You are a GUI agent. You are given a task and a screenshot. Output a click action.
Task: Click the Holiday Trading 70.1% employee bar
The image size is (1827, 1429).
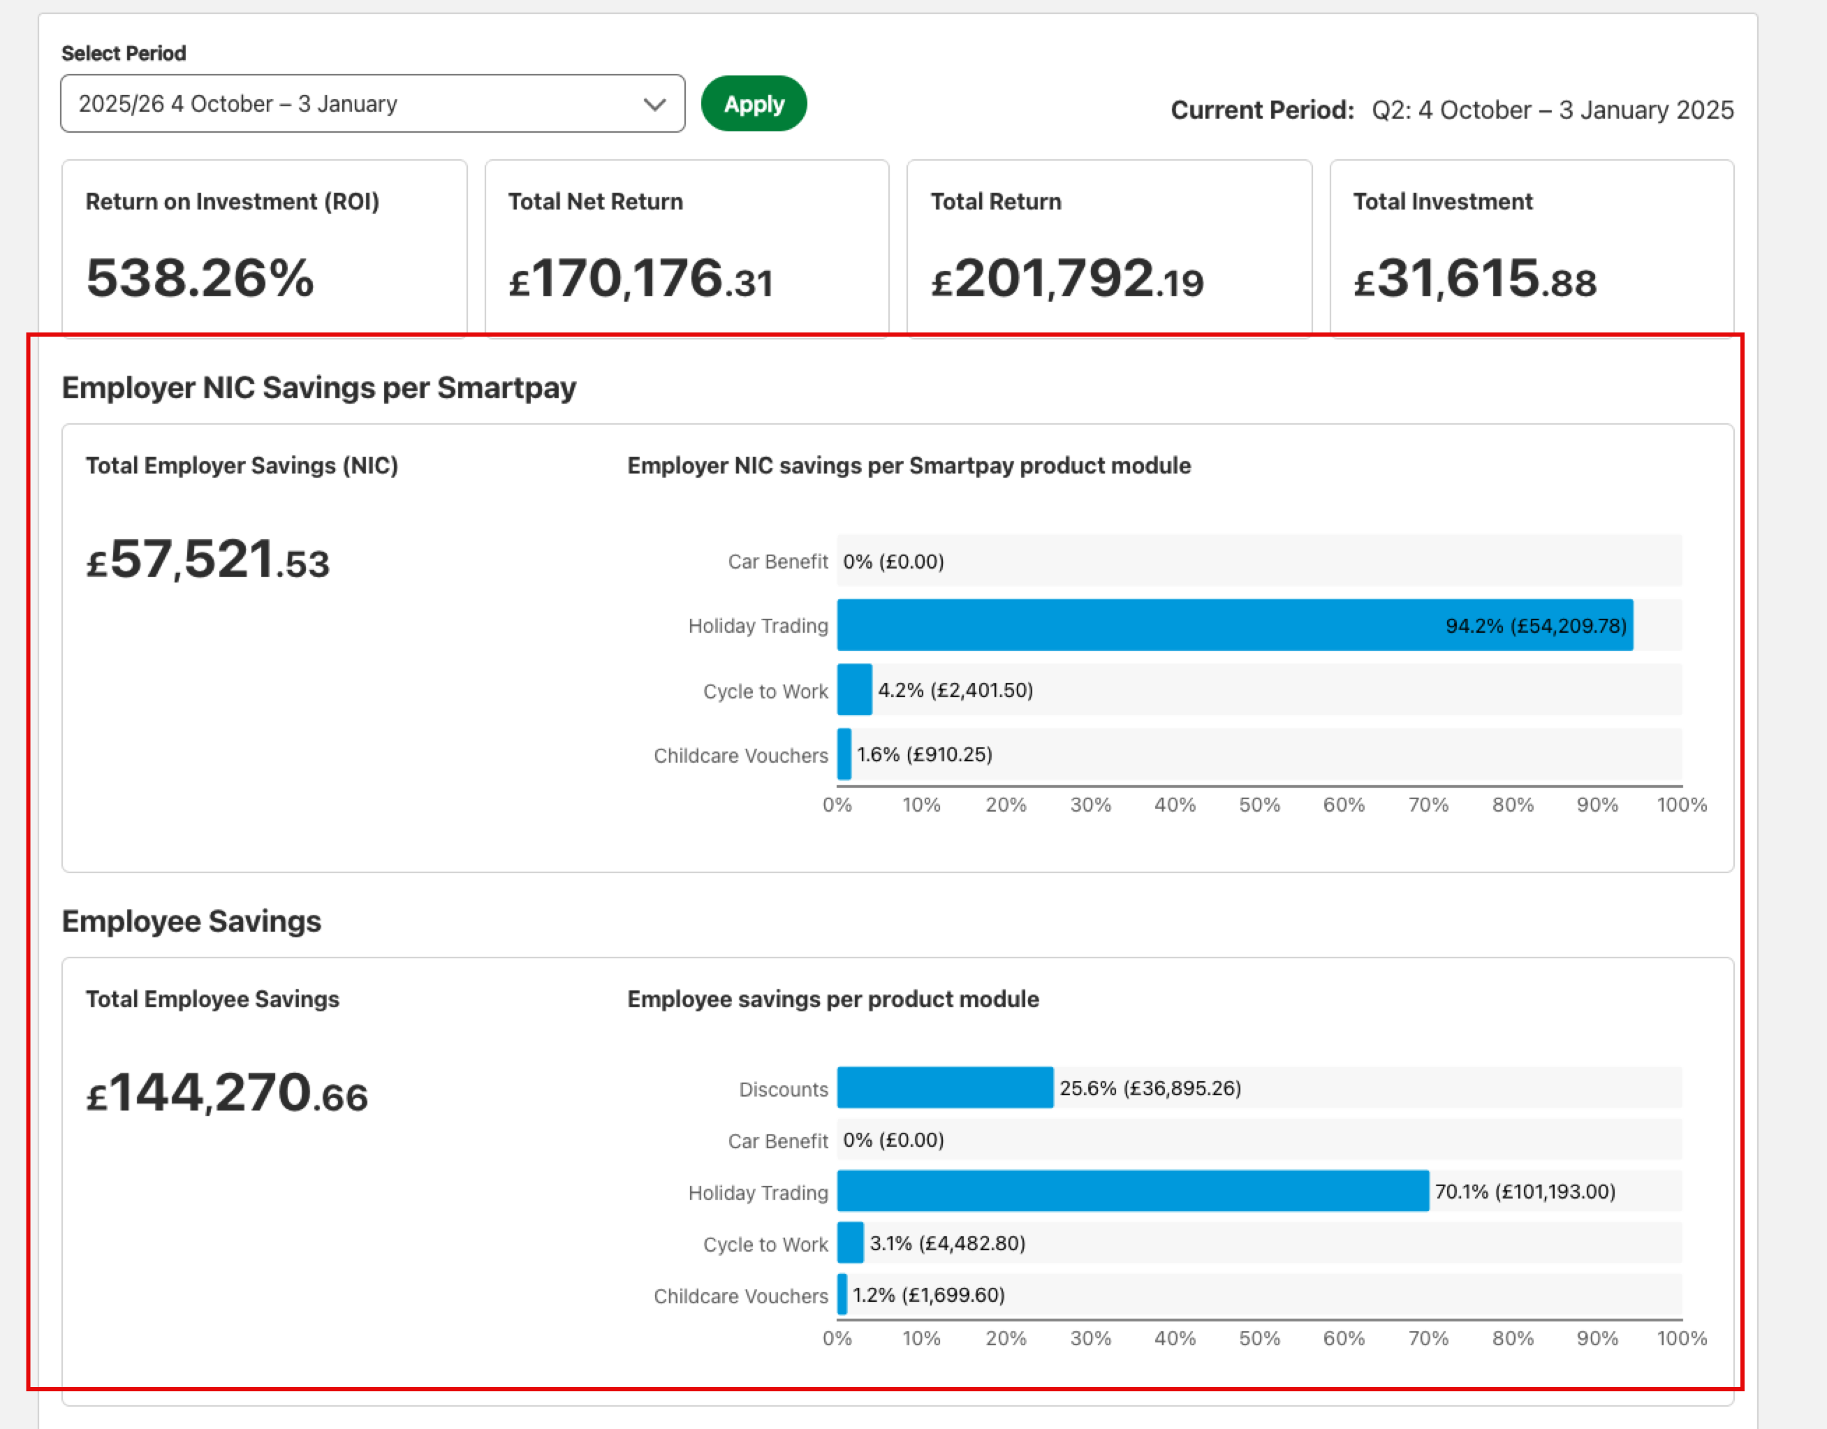[x=1133, y=1191]
